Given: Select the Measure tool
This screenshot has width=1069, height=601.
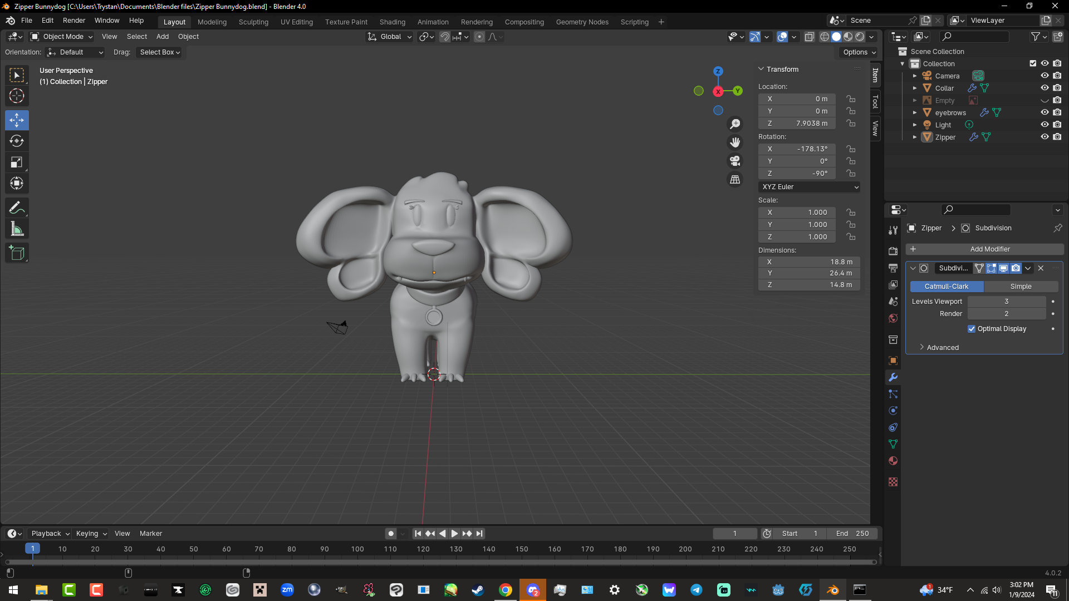Looking at the screenshot, I should (17, 229).
